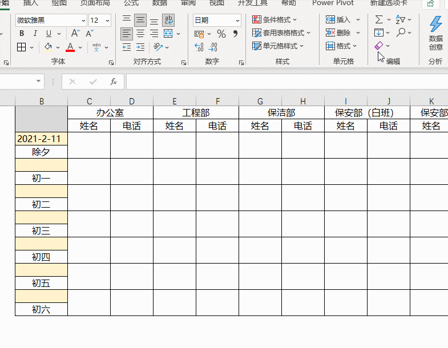Toggle wrap text button
The height and width of the screenshot is (348, 448).
coord(168,20)
